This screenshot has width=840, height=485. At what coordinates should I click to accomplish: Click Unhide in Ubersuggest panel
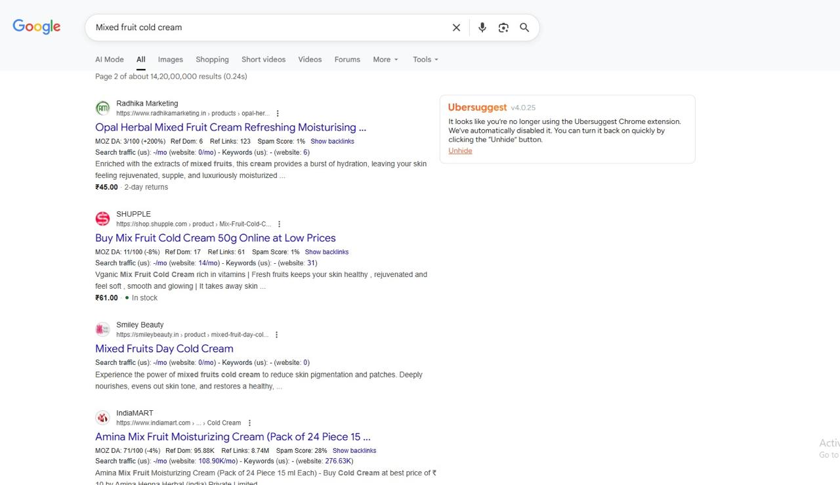460,150
